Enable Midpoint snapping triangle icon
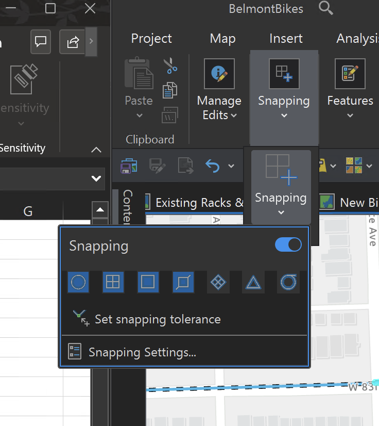This screenshot has width=379, height=426. pyautogui.click(x=253, y=282)
